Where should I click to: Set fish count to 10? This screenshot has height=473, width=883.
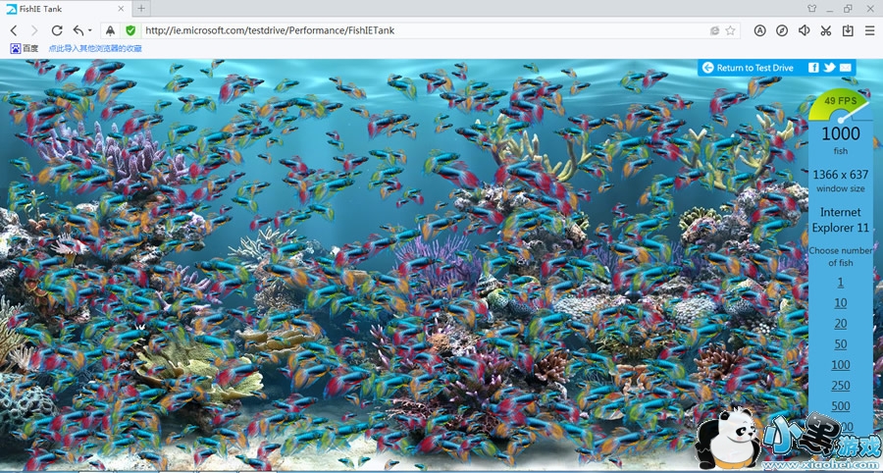pyautogui.click(x=840, y=303)
